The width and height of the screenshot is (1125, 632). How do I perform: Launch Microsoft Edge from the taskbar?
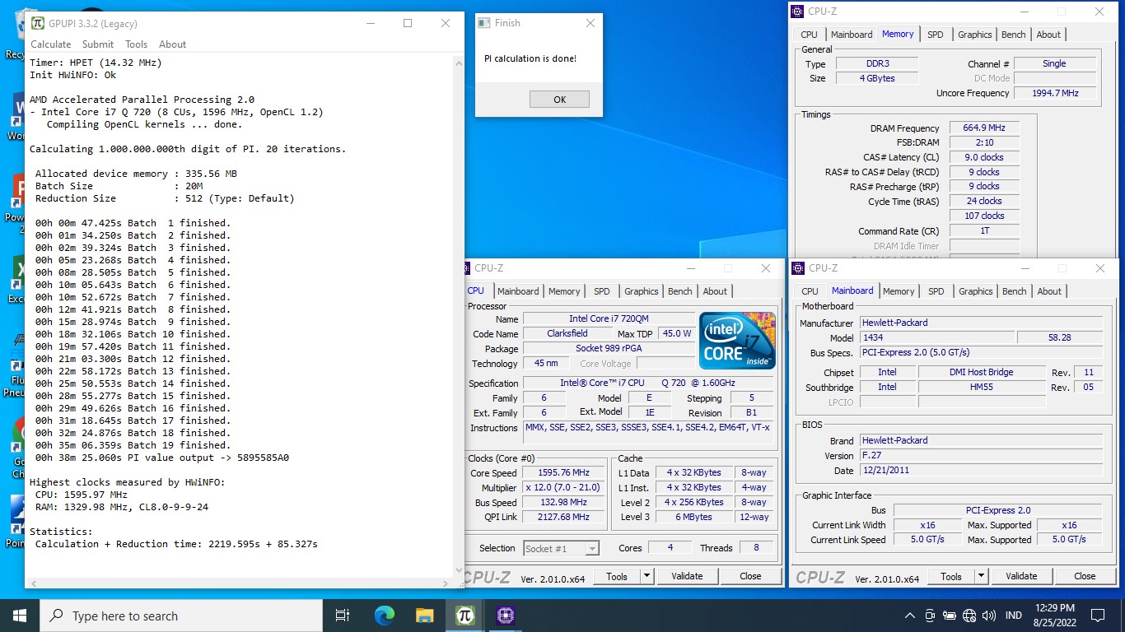click(385, 616)
